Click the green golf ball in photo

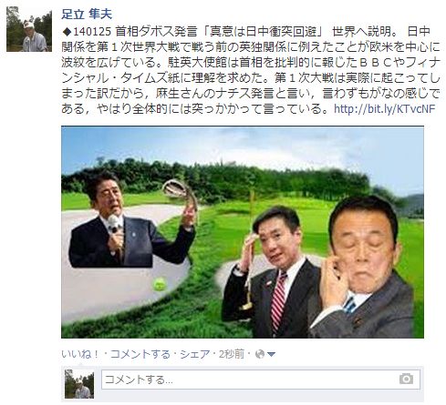pos(160,285)
